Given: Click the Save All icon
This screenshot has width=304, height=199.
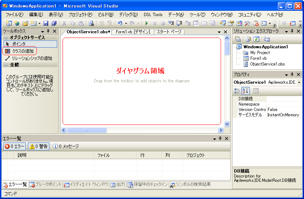Looking at the screenshot, I should pos(54,23).
